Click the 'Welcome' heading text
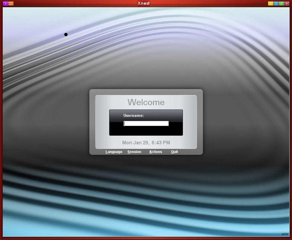 (146, 102)
